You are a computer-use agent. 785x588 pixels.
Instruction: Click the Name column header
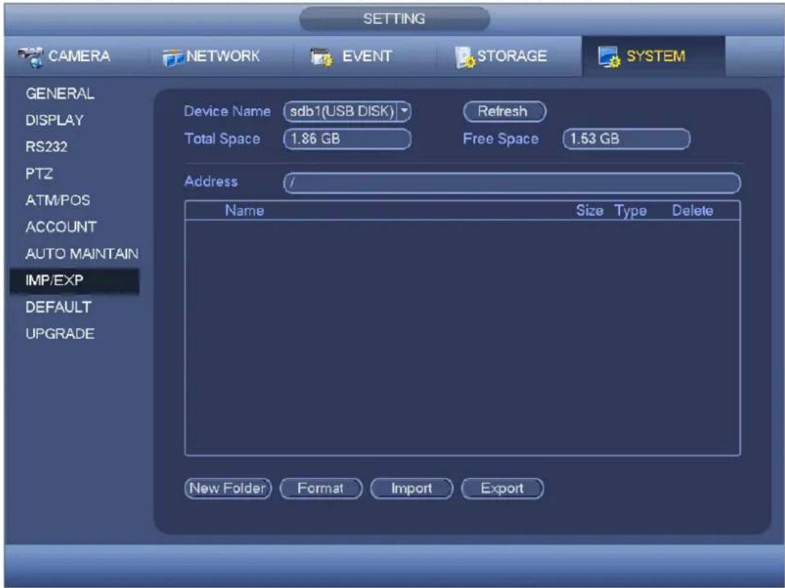coord(244,211)
